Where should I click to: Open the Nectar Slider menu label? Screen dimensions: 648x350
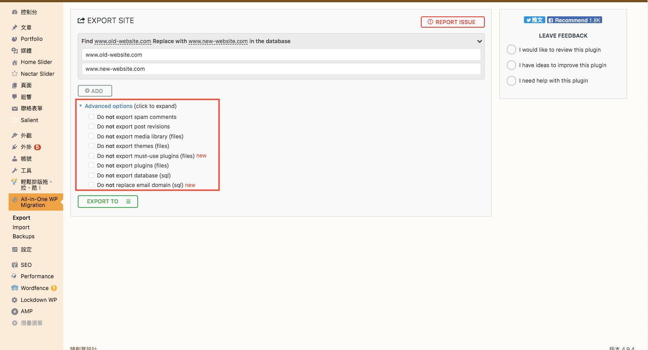coord(38,74)
